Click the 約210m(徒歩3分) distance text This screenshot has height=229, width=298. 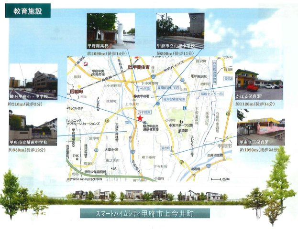(29, 104)
